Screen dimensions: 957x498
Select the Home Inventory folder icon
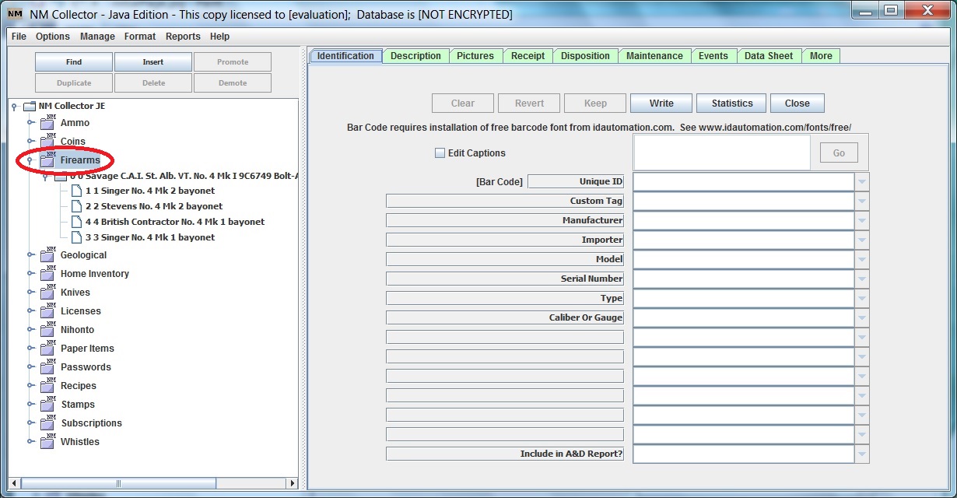47,273
